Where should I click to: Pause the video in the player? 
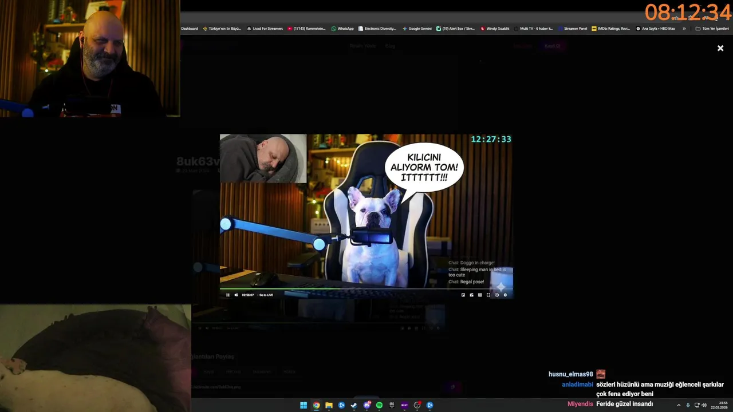pos(228,295)
